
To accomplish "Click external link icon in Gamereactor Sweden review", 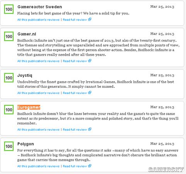I will pos(90,19).
